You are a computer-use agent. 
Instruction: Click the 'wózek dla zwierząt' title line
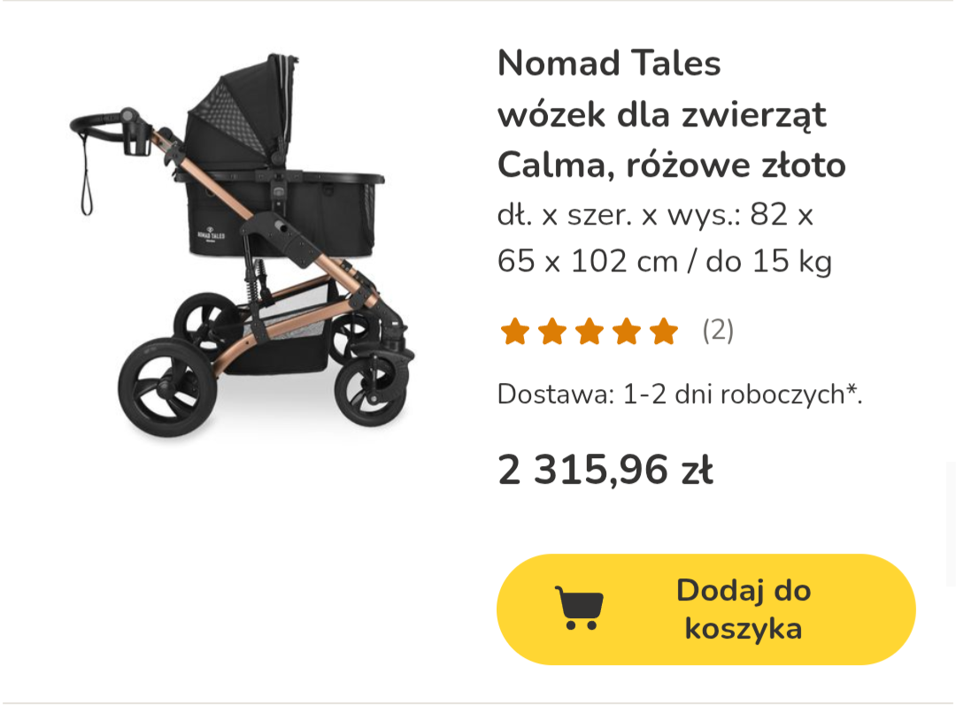pyautogui.click(x=662, y=114)
